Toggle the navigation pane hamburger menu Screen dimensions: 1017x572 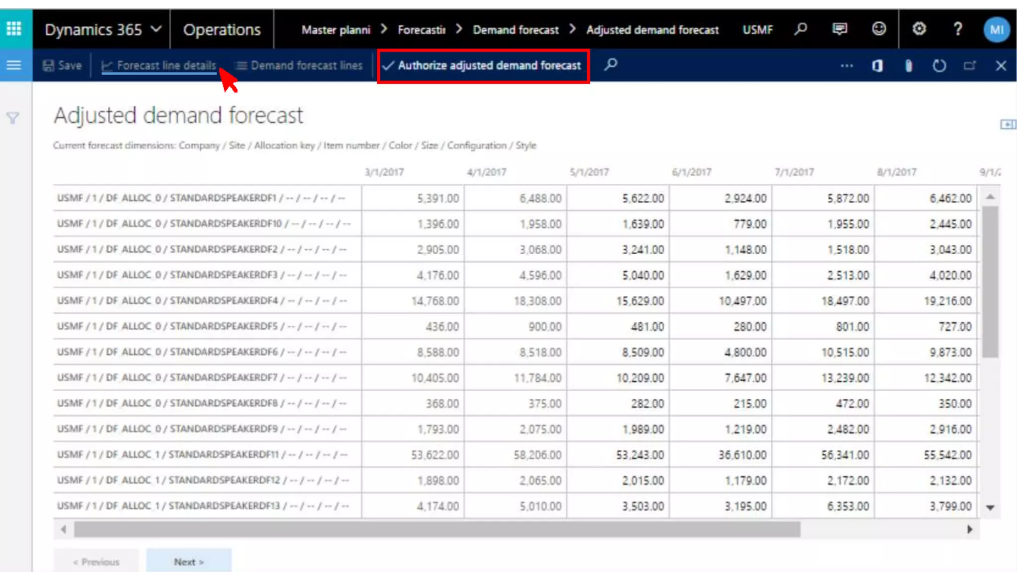click(14, 65)
